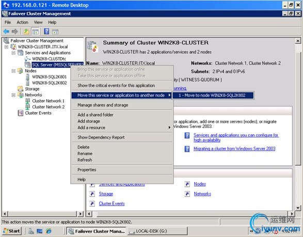Follow the Cluster Events navigation link
The width and height of the screenshot is (303, 237).
[x=111, y=203]
